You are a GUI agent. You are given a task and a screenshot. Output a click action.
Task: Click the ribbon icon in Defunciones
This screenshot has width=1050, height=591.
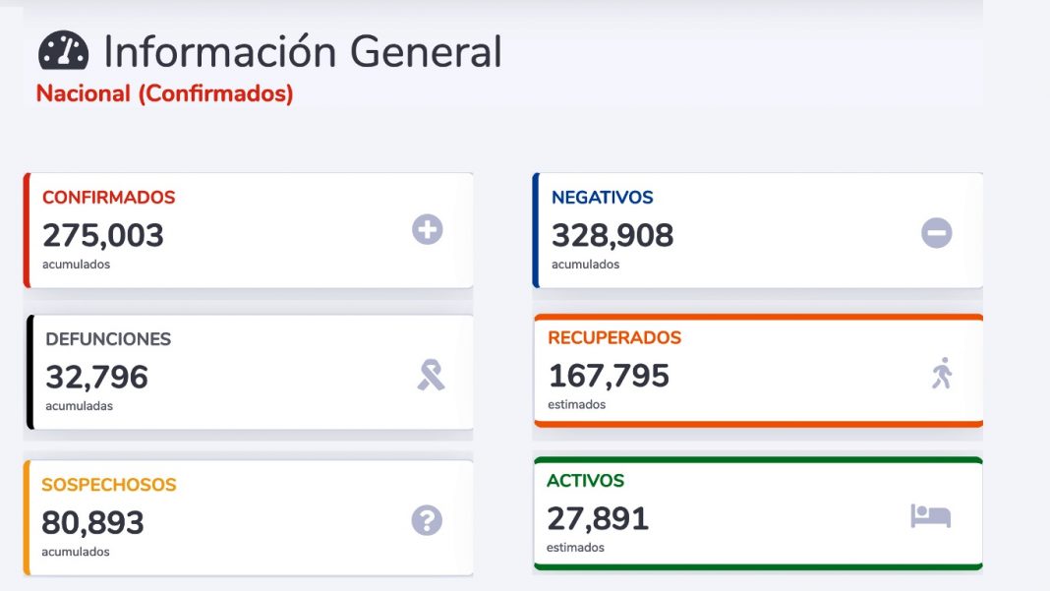coord(431,375)
